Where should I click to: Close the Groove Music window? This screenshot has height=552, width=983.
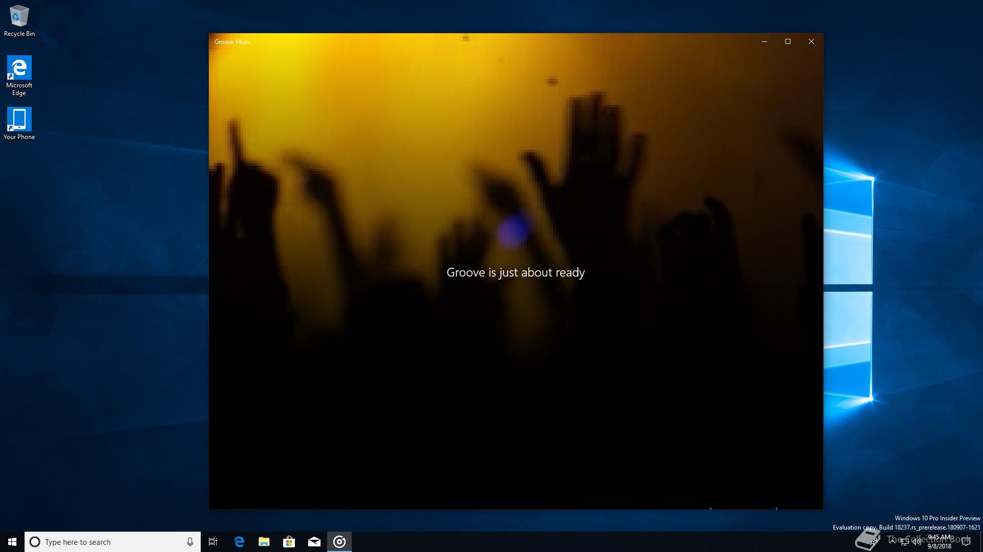(x=811, y=41)
